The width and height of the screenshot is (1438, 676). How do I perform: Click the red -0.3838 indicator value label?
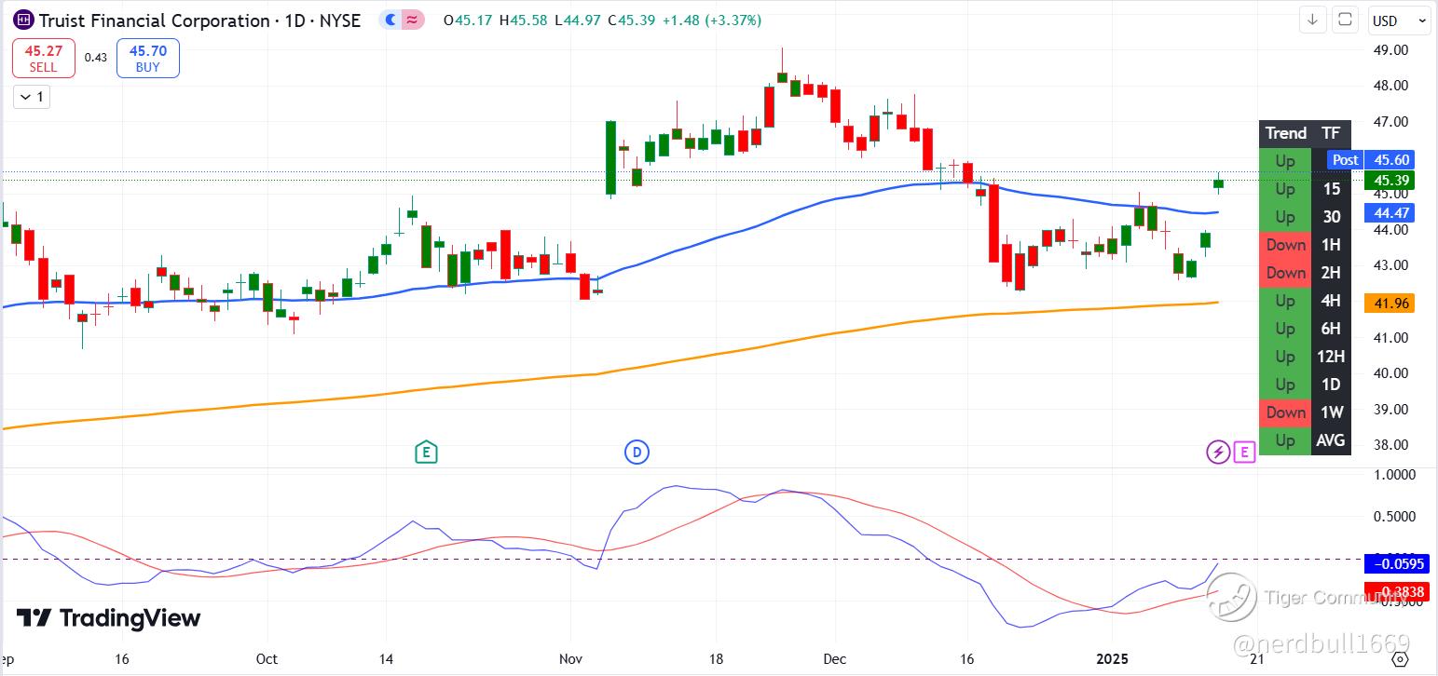pos(1396,591)
